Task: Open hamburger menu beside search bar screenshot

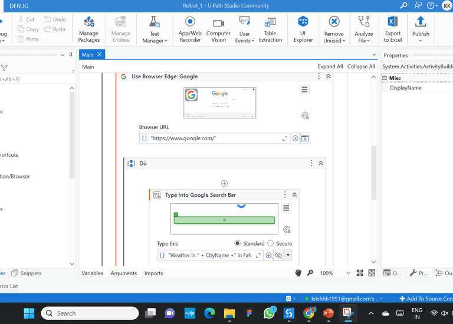Action: pos(286,208)
